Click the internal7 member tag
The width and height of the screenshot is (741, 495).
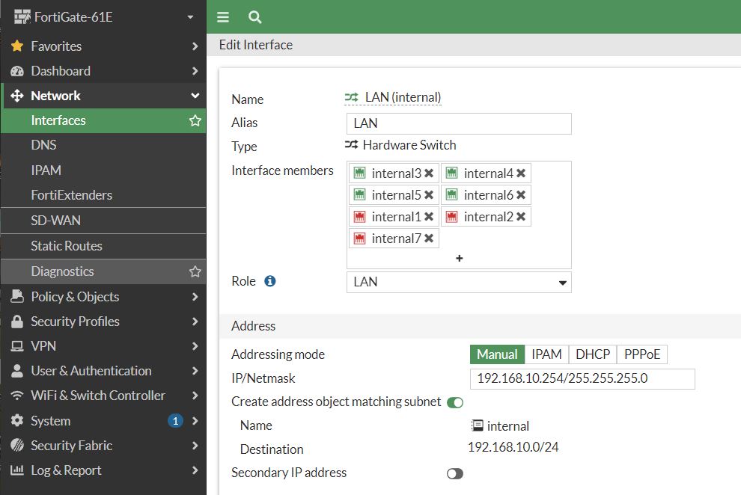coord(394,239)
